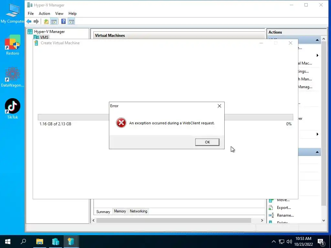Click the red error icon in the dialog
Screen dimensions: 331x248
(121, 123)
